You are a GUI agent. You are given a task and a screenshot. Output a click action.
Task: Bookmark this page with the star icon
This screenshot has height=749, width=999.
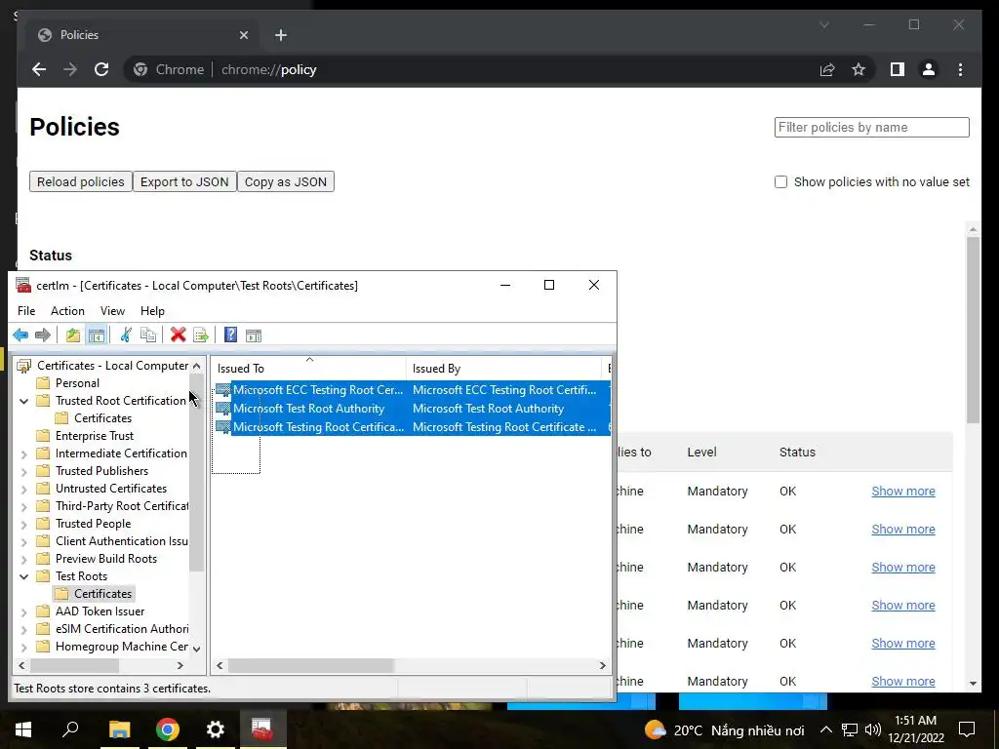[859, 69]
